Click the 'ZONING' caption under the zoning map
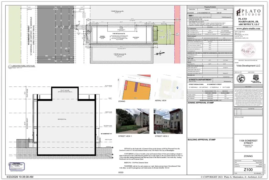The width and height of the screenshot is (269, 180). [122, 101]
